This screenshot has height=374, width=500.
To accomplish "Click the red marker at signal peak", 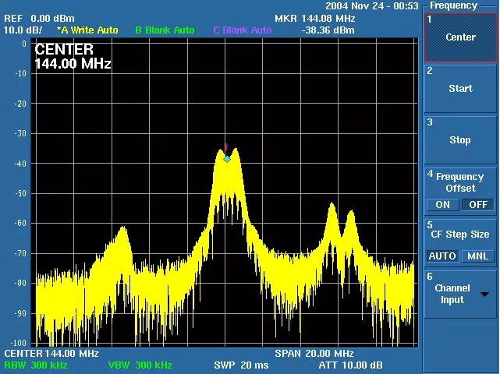I will [x=226, y=147].
